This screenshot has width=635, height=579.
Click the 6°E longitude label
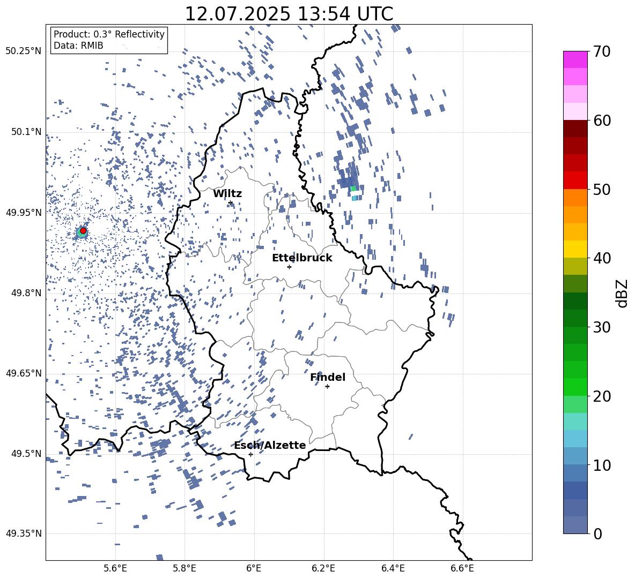pos(254,568)
